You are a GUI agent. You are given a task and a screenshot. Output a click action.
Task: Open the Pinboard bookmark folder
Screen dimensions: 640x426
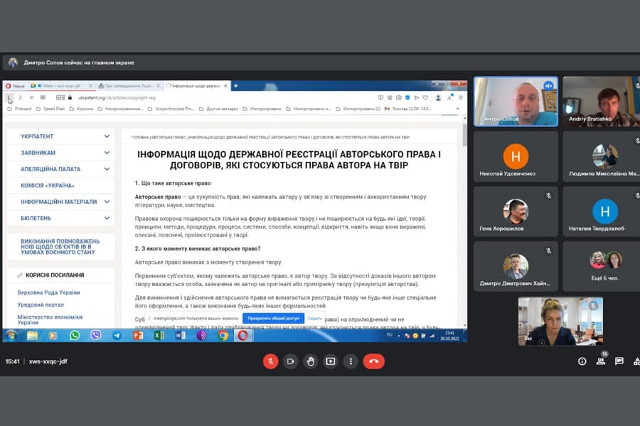20,109
